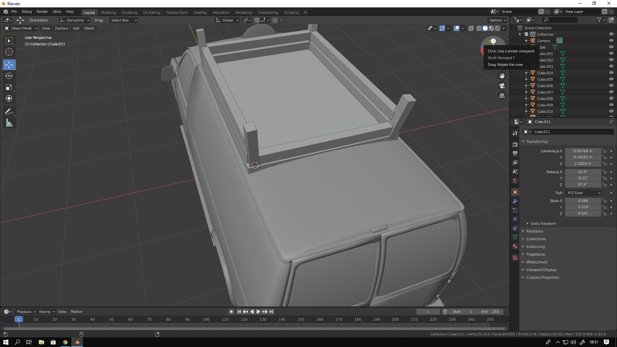Image resolution: width=617 pixels, height=347 pixels.
Task: Expand the Relations panel
Action: tap(534, 231)
